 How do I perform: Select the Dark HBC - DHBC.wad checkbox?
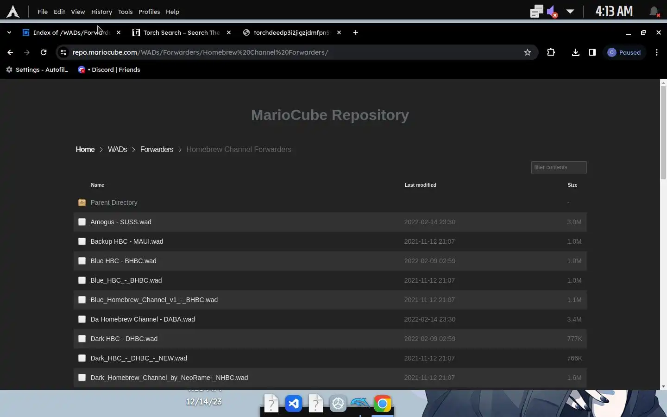(x=82, y=339)
